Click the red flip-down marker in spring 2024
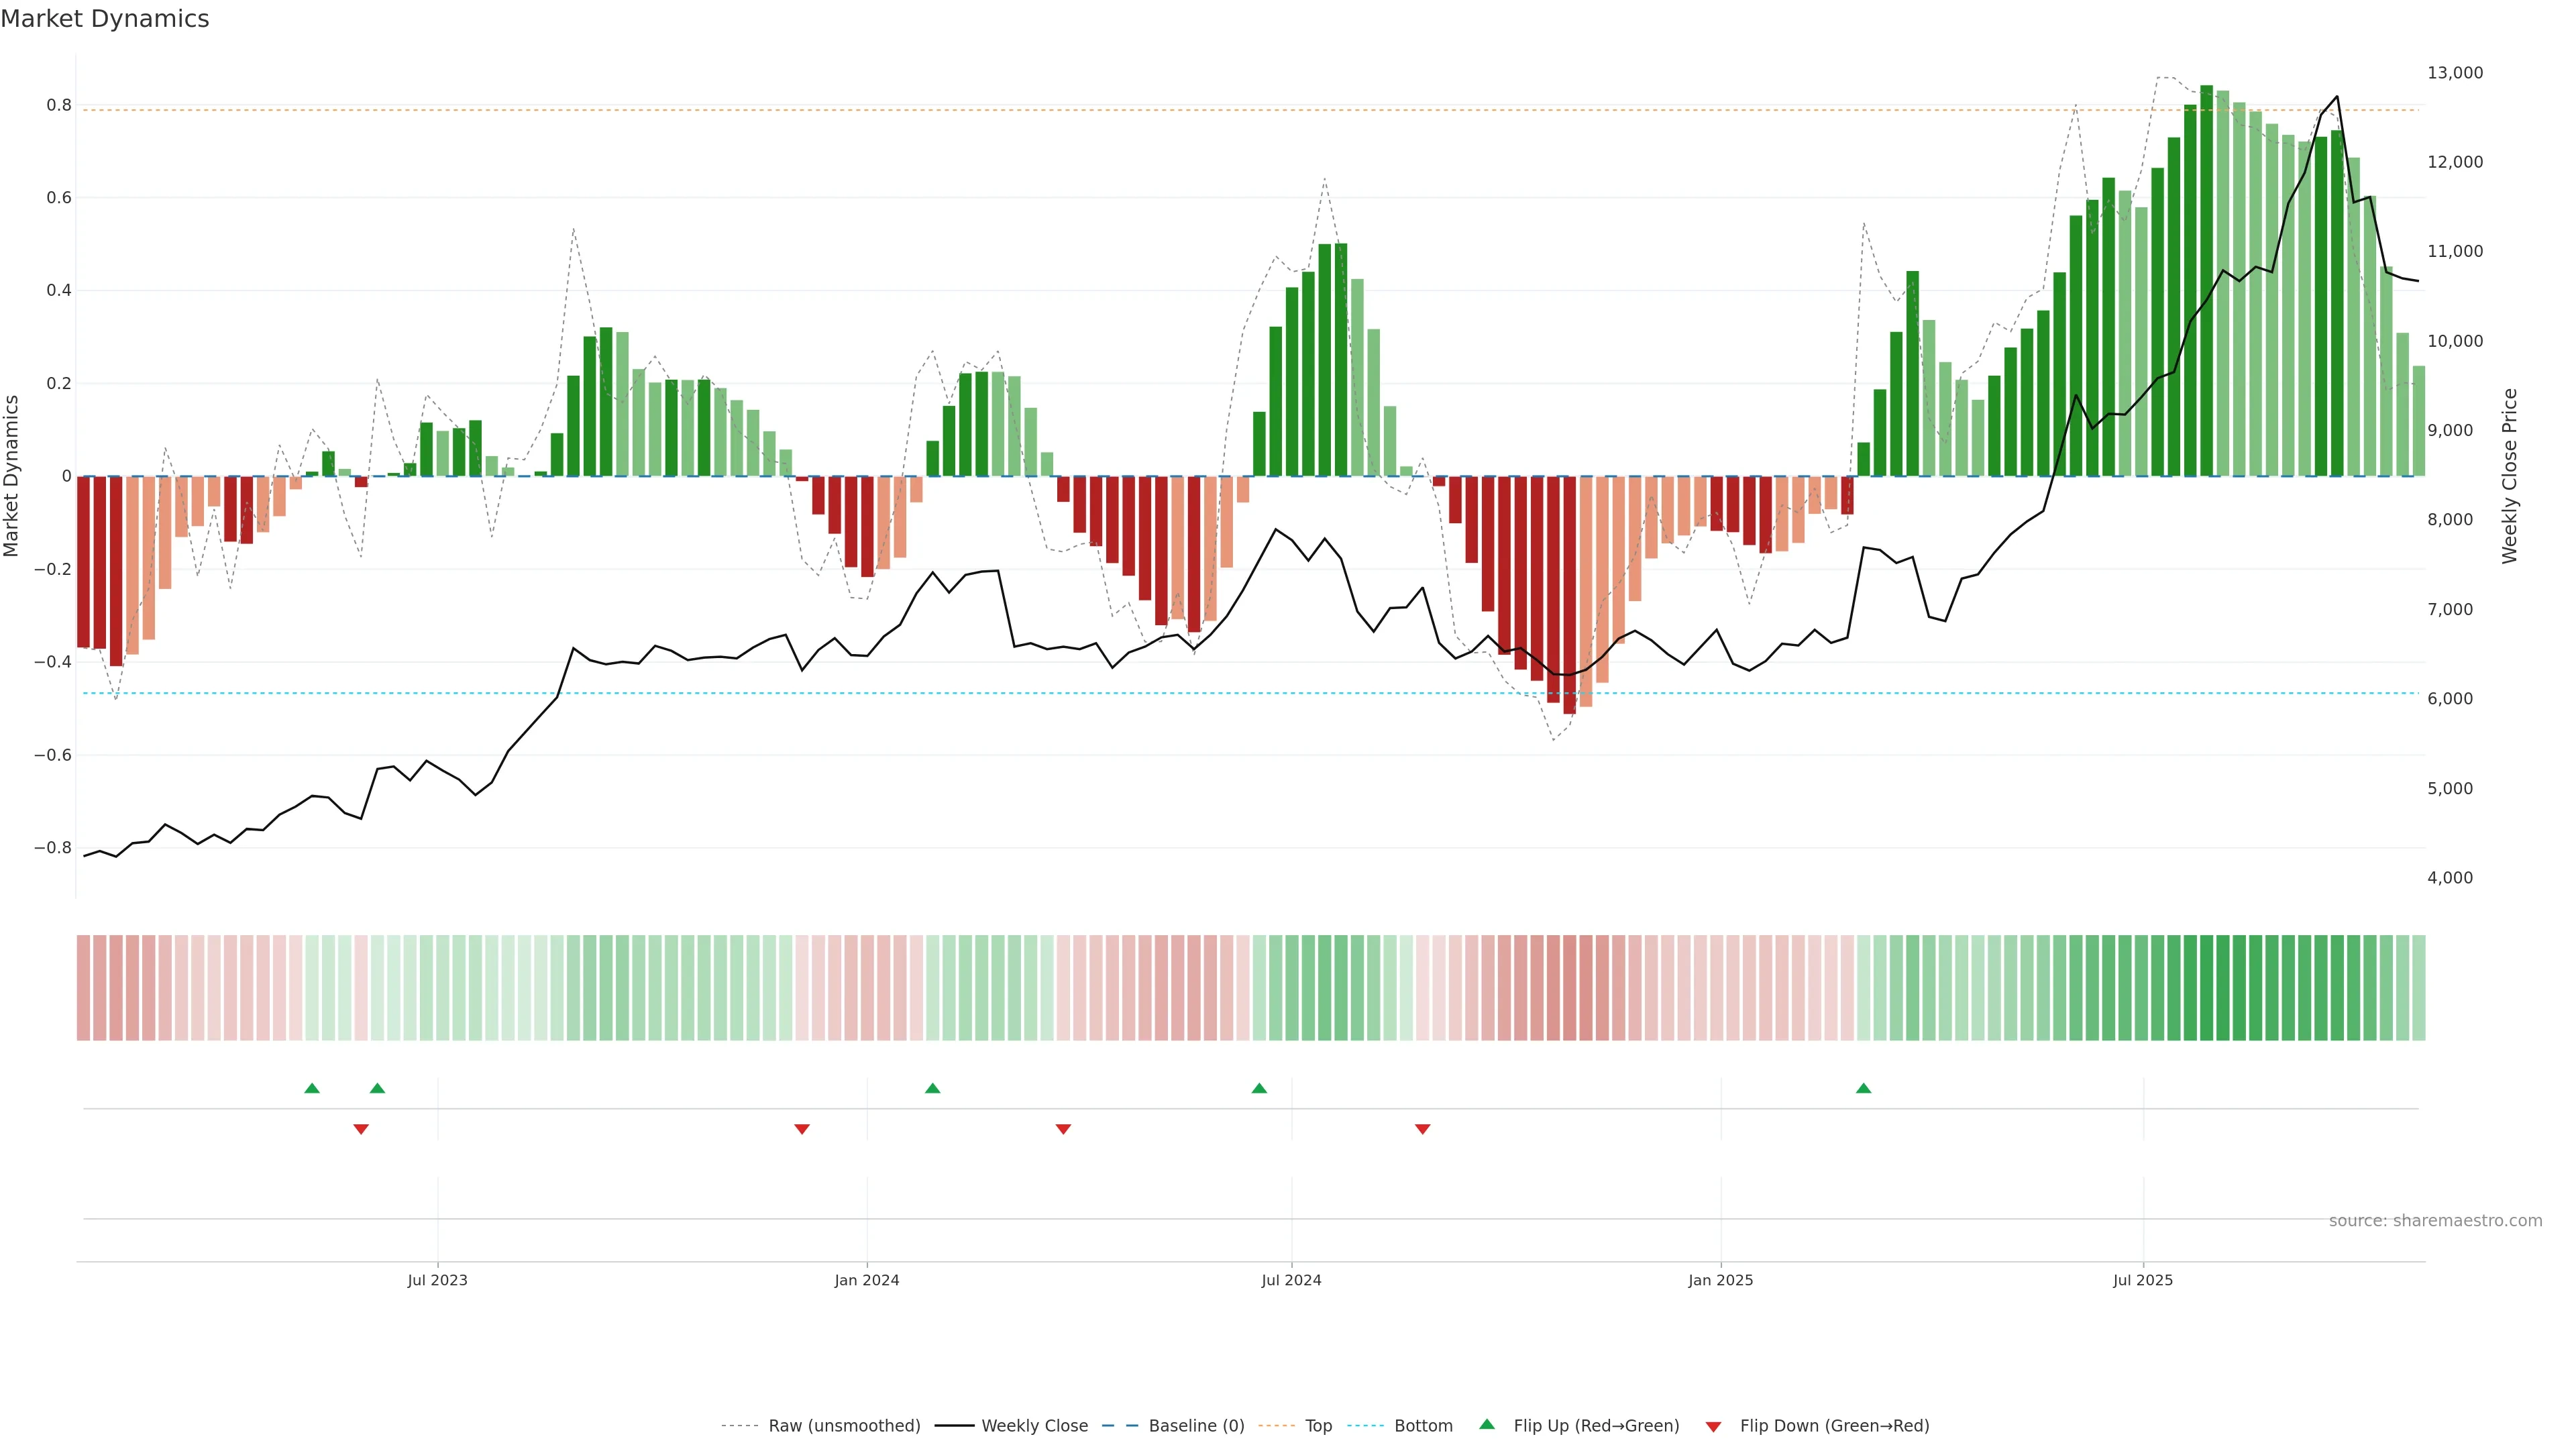2576x1449 pixels. 1063,1129
